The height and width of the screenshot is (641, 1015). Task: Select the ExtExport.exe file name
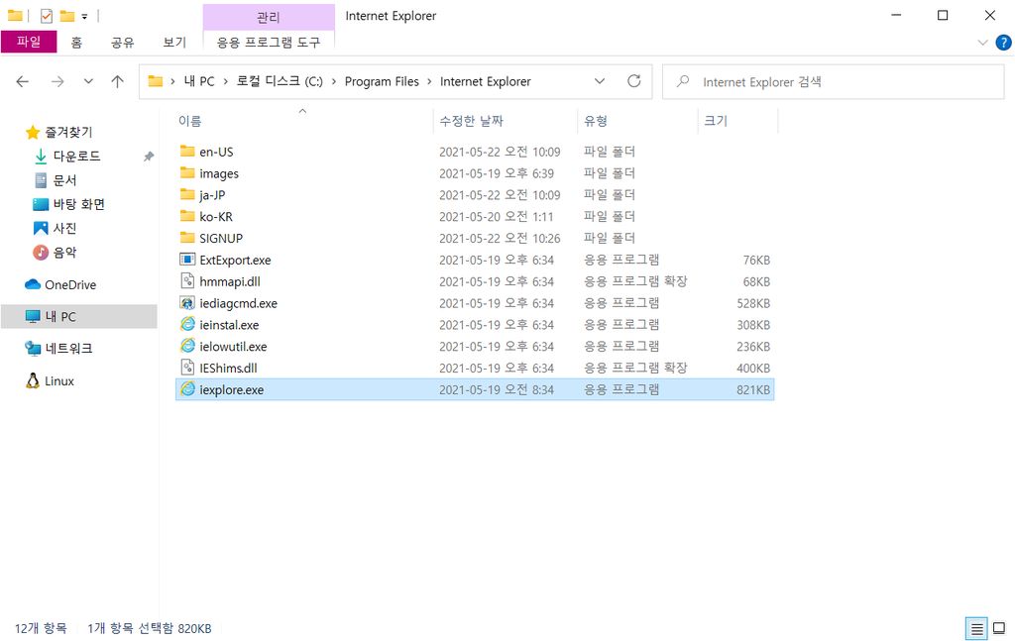coord(235,260)
